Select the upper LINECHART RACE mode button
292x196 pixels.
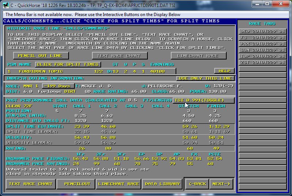click(199, 55)
